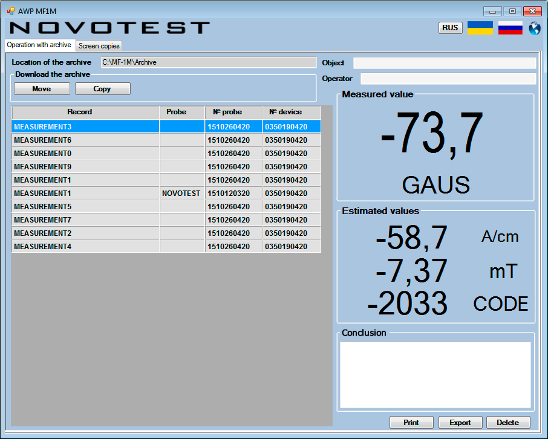Select the record with NOVOTEST probe
Image resolution: width=548 pixels, height=439 pixels.
[85, 193]
